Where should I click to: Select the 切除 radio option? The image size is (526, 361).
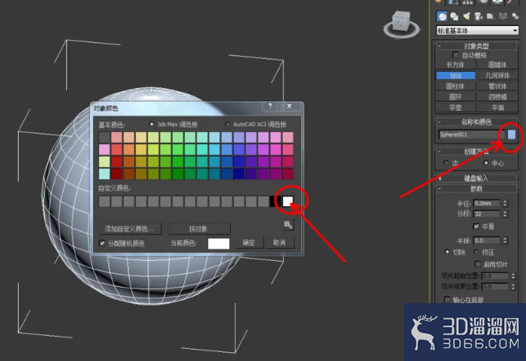click(x=447, y=252)
